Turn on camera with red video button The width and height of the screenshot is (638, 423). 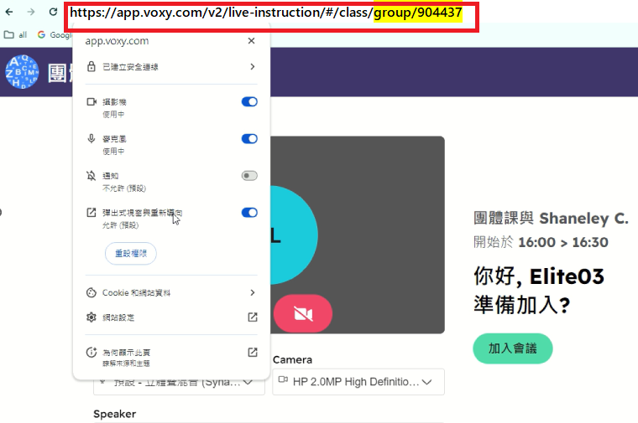tap(303, 314)
